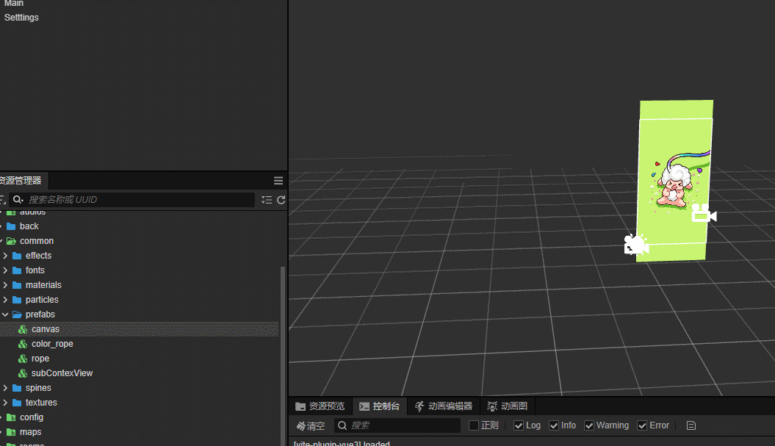Viewport: 775px width, 446px height.
Task: Select the Main node in hierarchy
Action: (14, 3)
